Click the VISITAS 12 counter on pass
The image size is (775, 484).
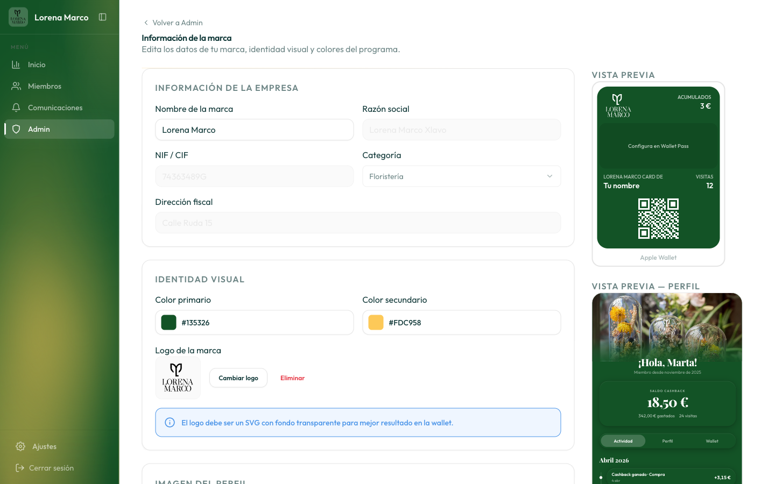pyautogui.click(x=704, y=182)
